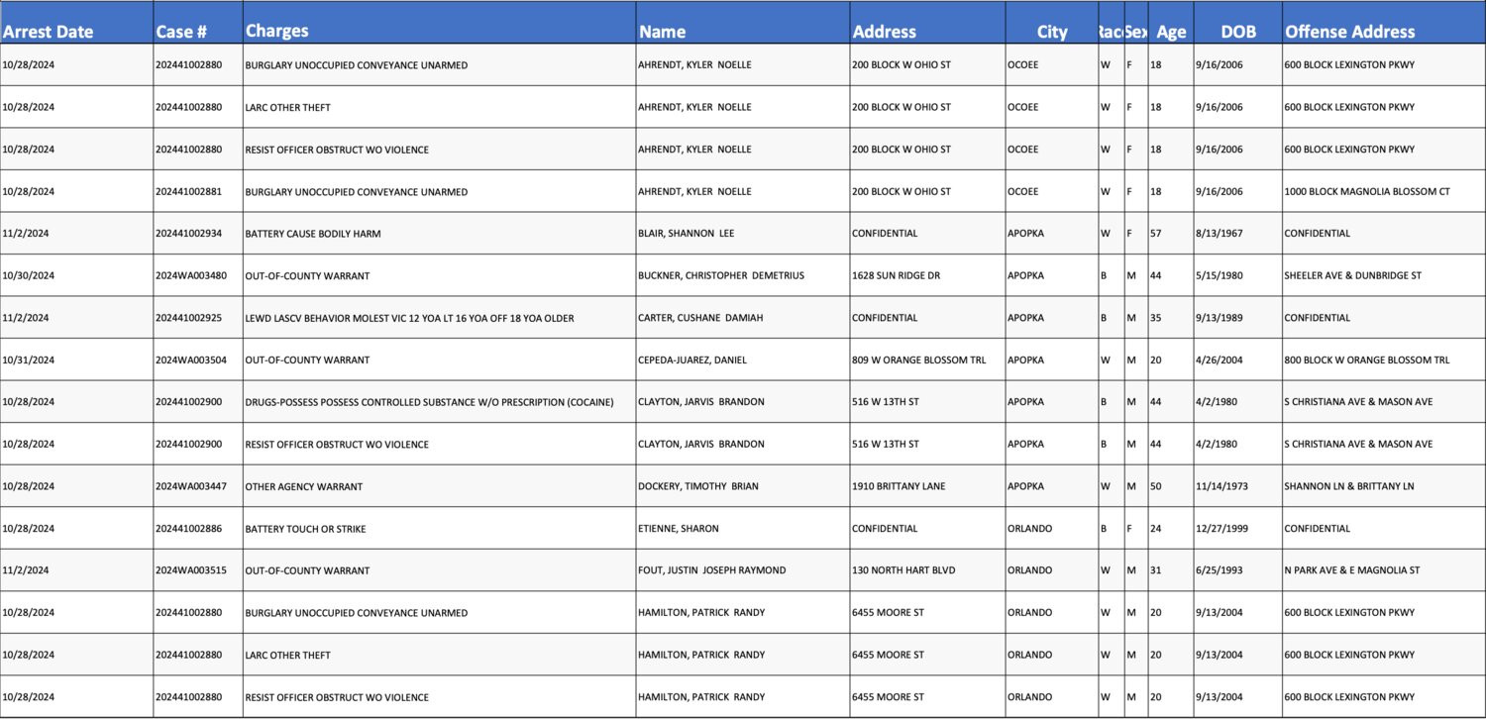Select offense address N PARK AVE & E MAGNOLIA ST

click(x=1384, y=570)
